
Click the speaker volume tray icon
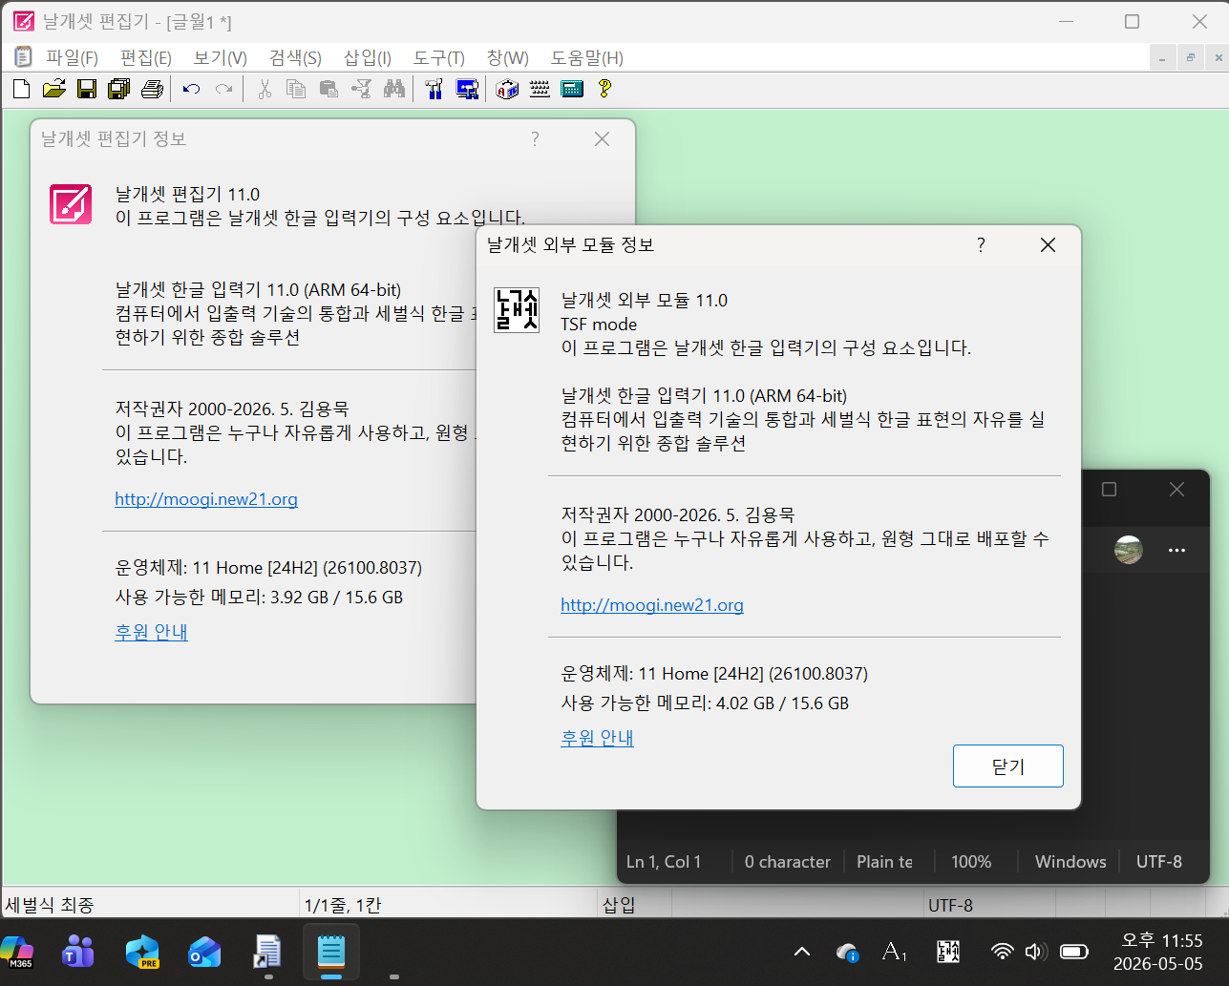click(1035, 952)
